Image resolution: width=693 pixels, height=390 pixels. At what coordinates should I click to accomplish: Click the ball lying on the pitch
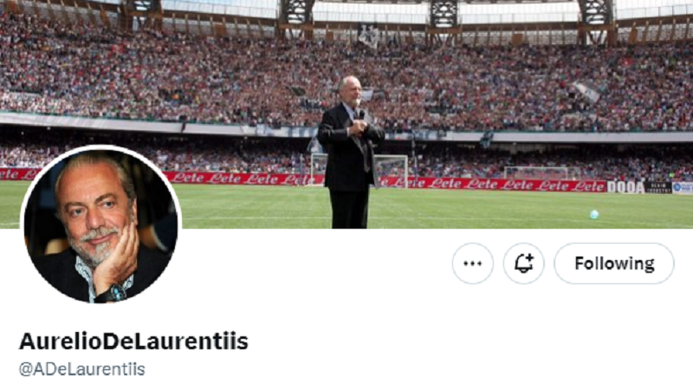[x=594, y=214]
